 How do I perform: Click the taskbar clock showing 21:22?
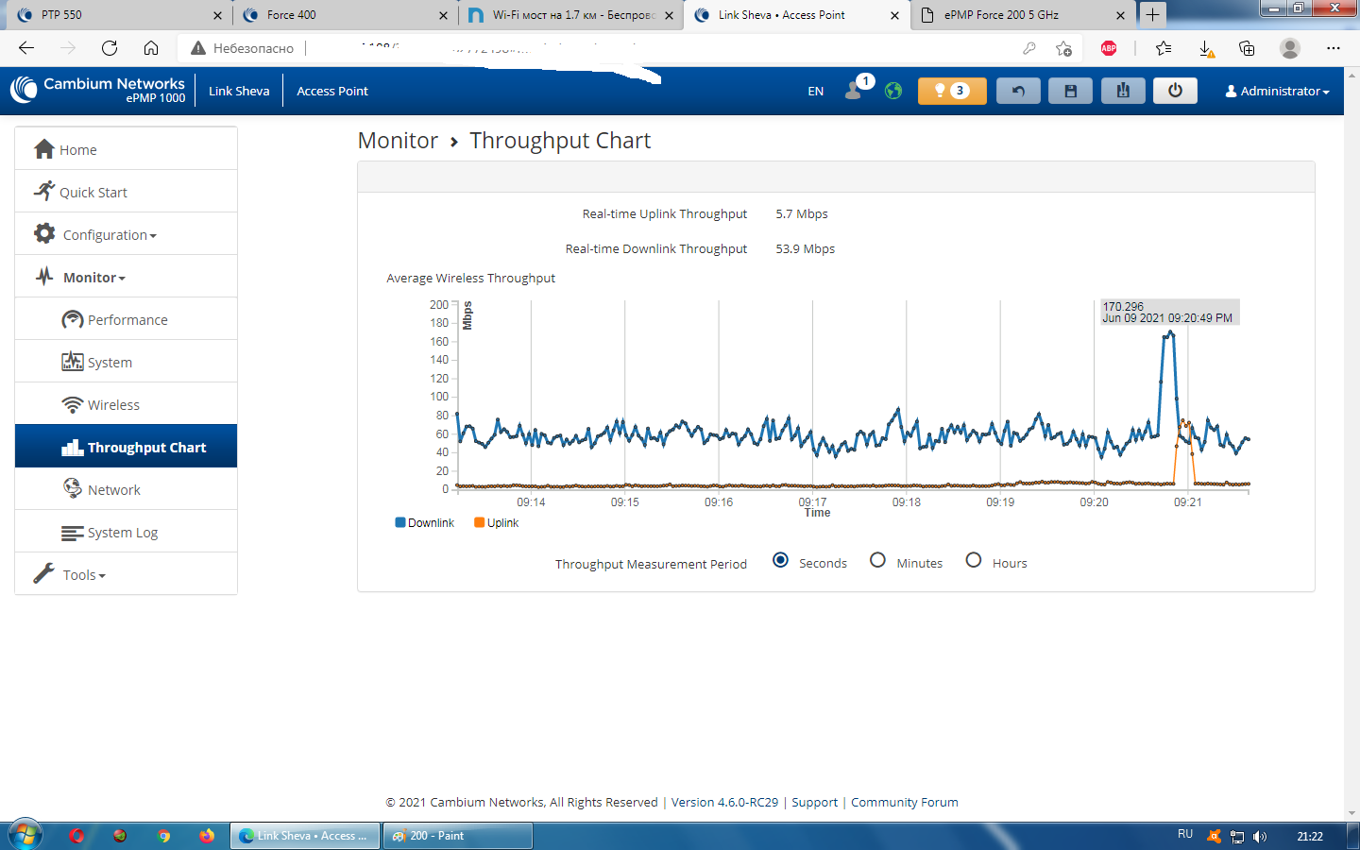1310,836
